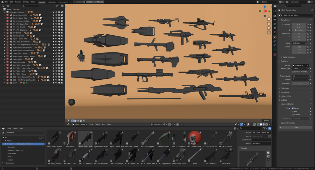Open the Tracking Axis dropdown
This screenshot has width=315, height=170.
pyautogui.click(x=300, y=76)
